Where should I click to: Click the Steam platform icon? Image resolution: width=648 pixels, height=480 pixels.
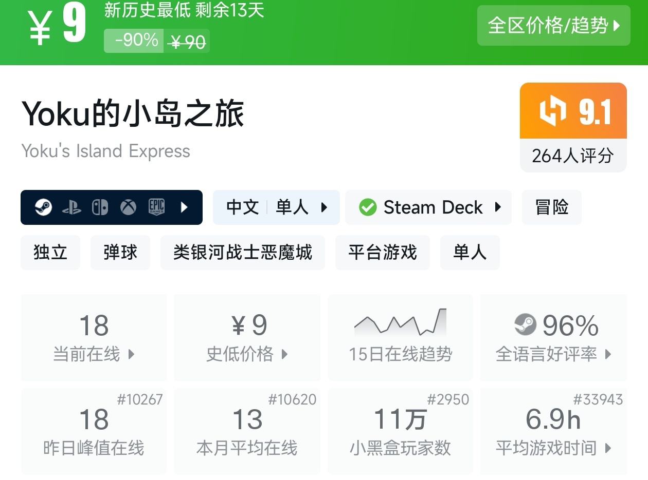point(43,207)
